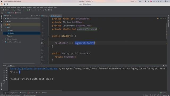The image size is (170, 96).
Task: Open the TODO tool window
Action: 44,93
